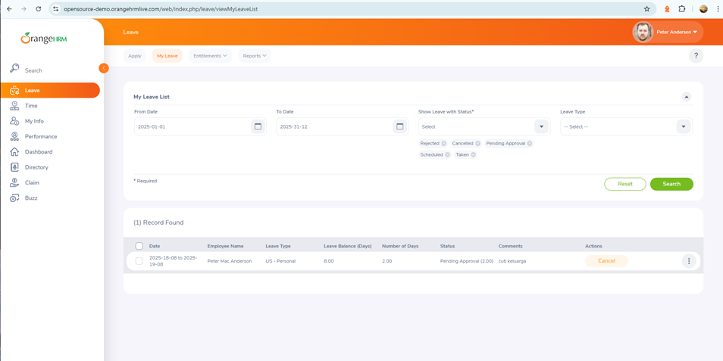Click the help question mark icon

point(696,56)
